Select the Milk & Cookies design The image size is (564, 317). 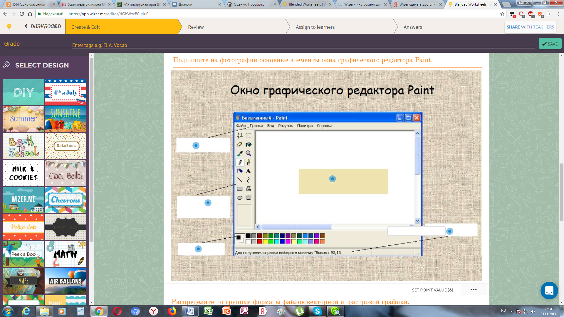(23, 173)
